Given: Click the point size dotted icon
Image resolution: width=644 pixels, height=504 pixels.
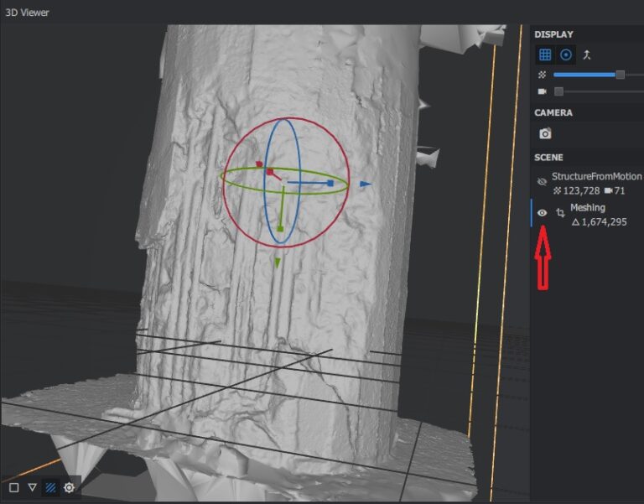Looking at the screenshot, I should (x=542, y=75).
